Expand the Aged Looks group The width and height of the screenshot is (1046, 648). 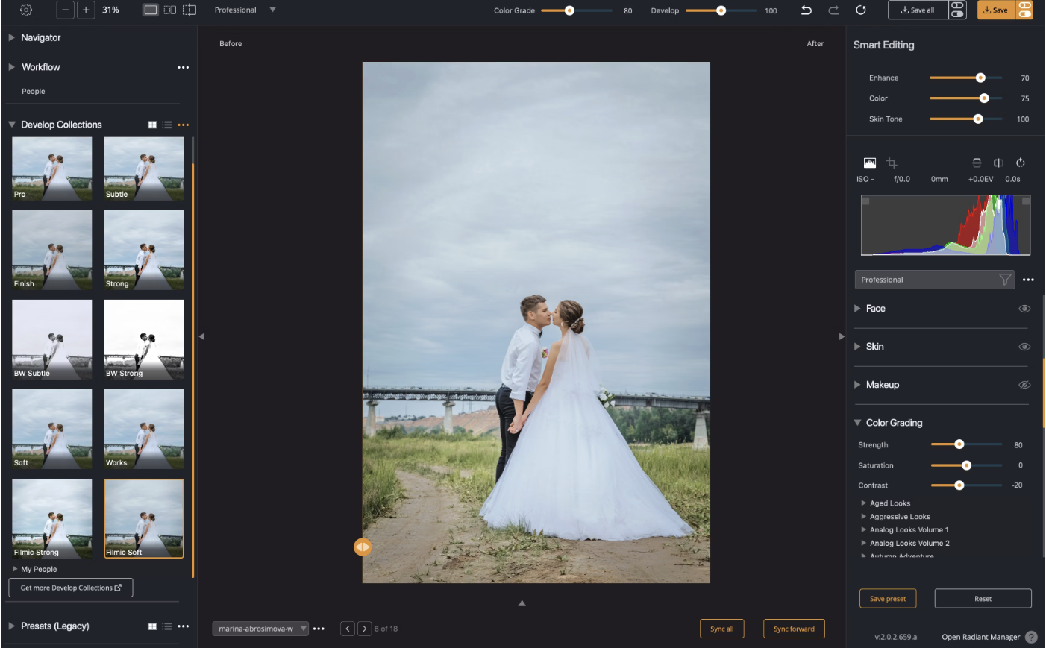pos(864,503)
